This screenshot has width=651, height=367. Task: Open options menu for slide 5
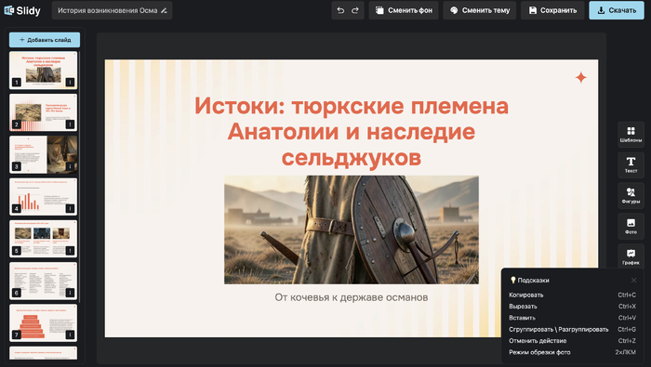[70, 251]
